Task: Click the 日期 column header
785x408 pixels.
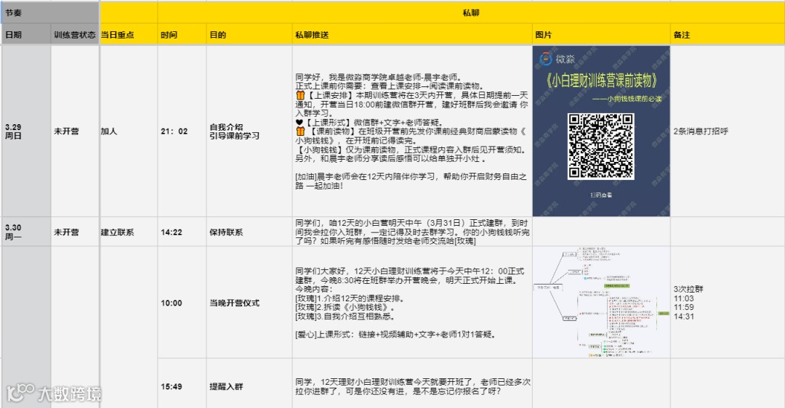Action: [26, 35]
